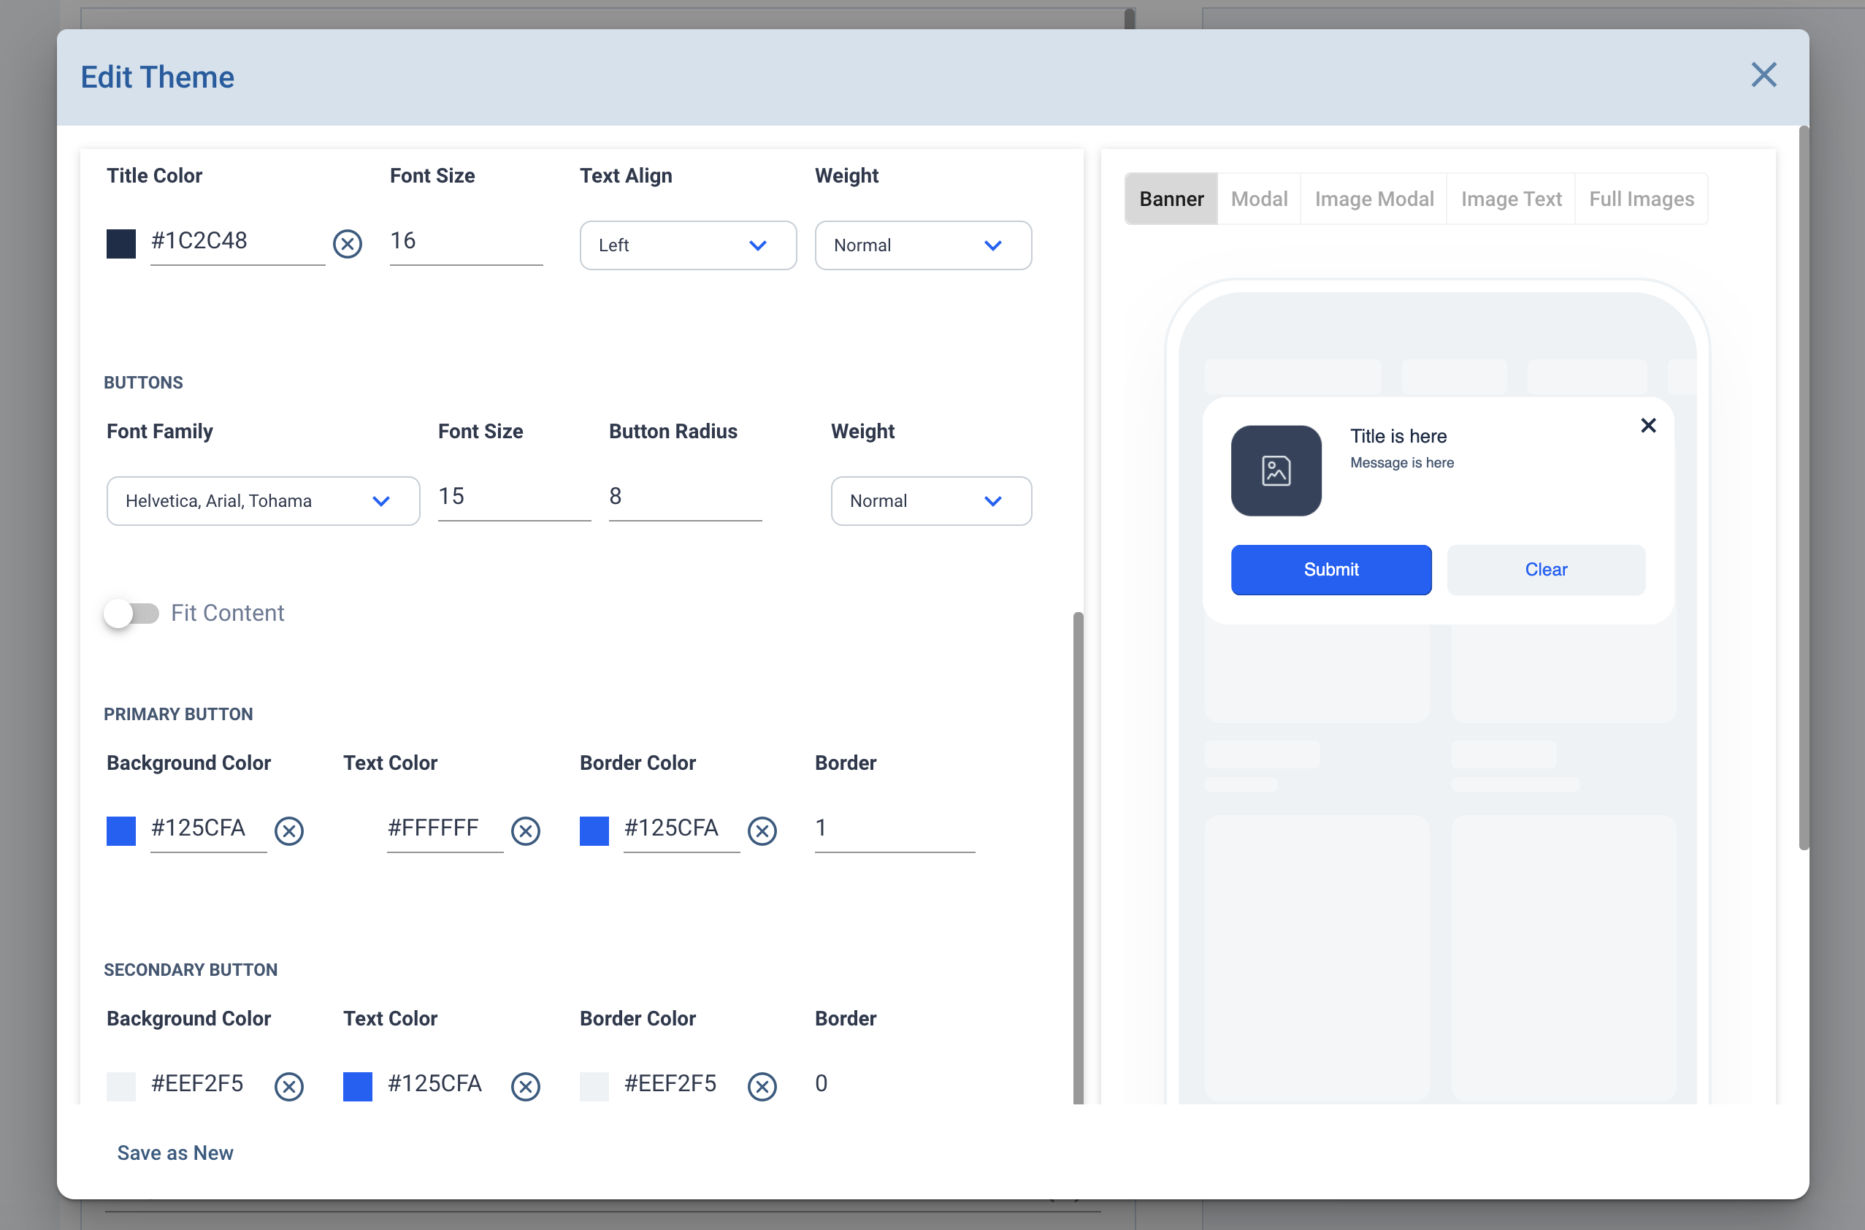Click the Save as New link
The width and height of the screenshot is (1865, 1230).
[x=175, y=1153]
